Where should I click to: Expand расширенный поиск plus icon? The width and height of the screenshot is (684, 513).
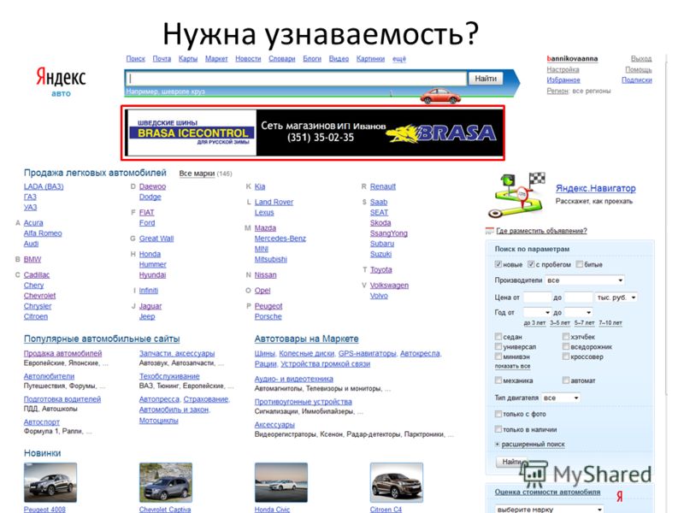pos(497,444)
